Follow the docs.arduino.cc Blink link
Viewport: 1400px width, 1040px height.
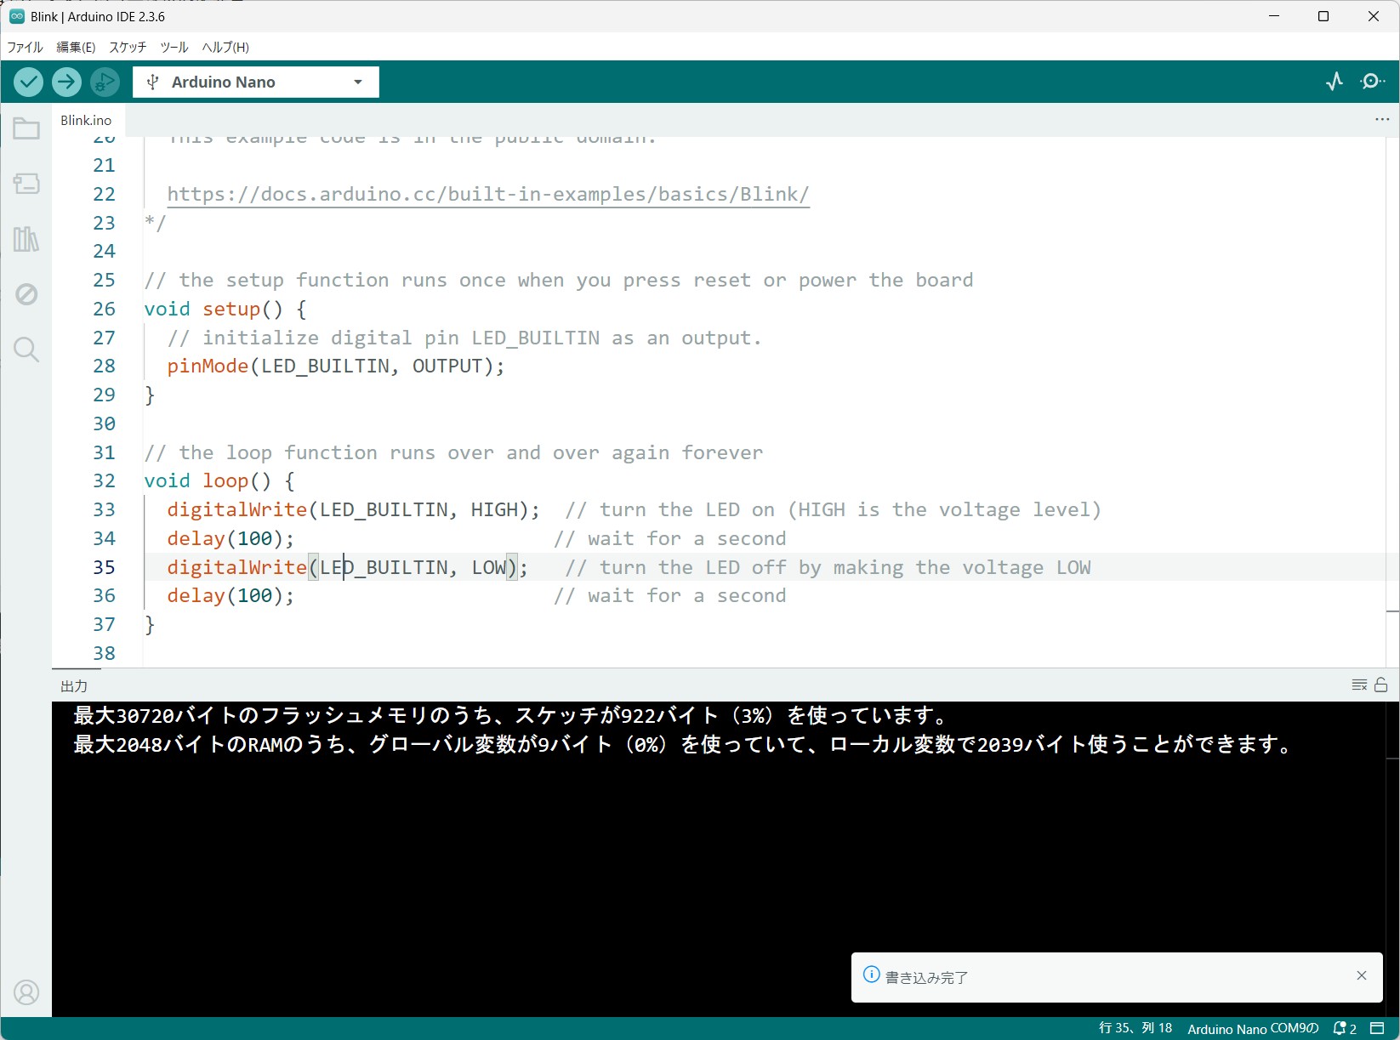pos(487,194)
